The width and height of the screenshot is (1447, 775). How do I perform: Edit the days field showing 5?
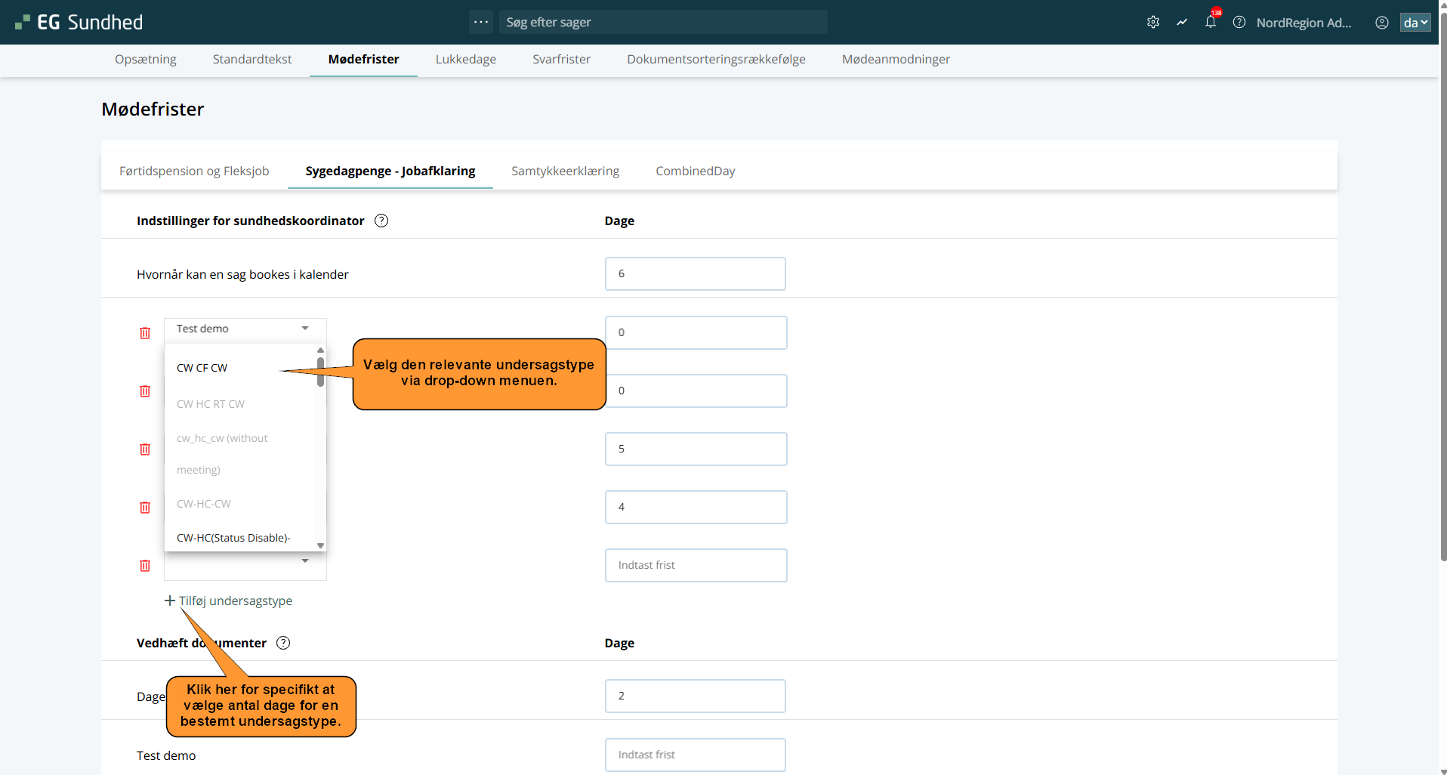(696, 449)
